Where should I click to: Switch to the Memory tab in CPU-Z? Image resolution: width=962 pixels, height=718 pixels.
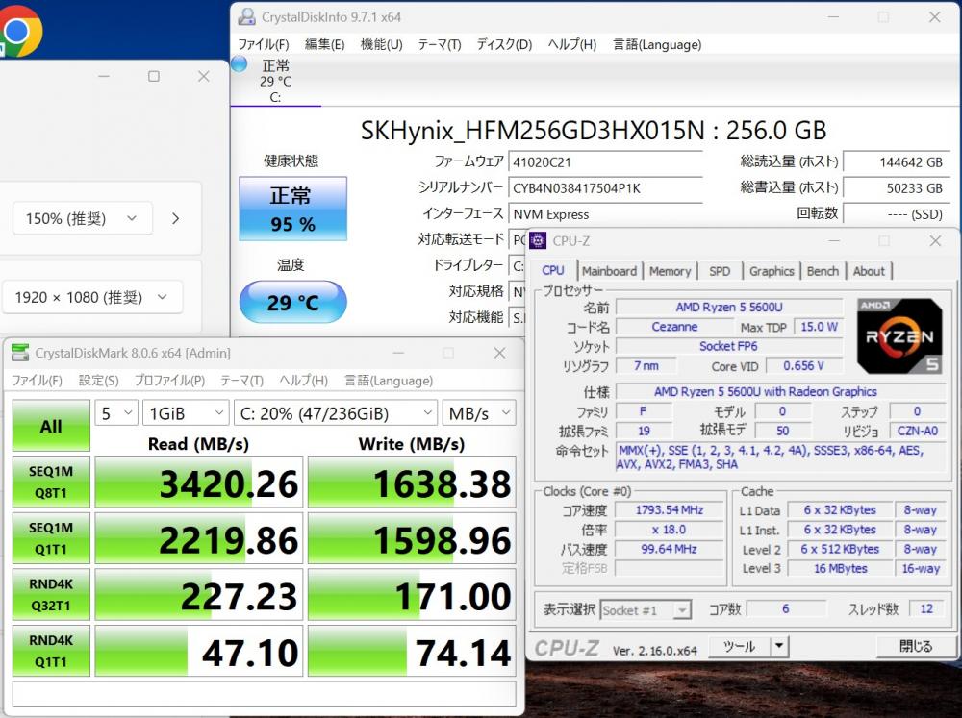click(670, 271)
